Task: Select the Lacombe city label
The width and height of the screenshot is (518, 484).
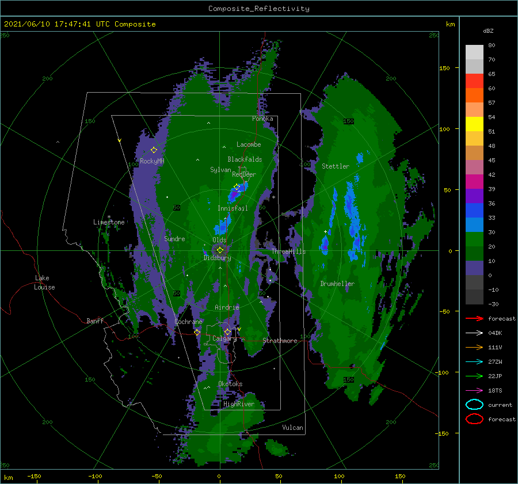Action: [x=249, y=144]
